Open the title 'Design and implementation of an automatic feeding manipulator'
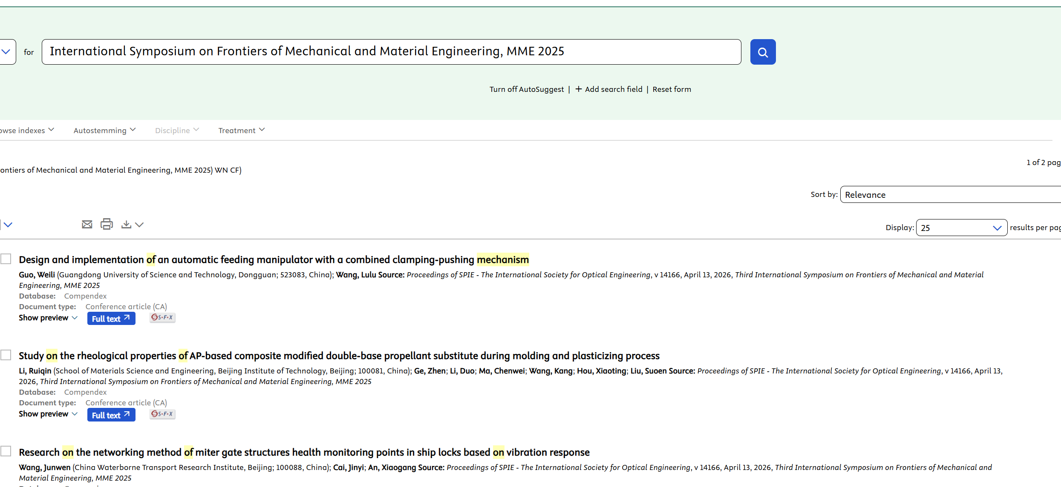This screenshot has height=487, width=1061. (274, 259)
